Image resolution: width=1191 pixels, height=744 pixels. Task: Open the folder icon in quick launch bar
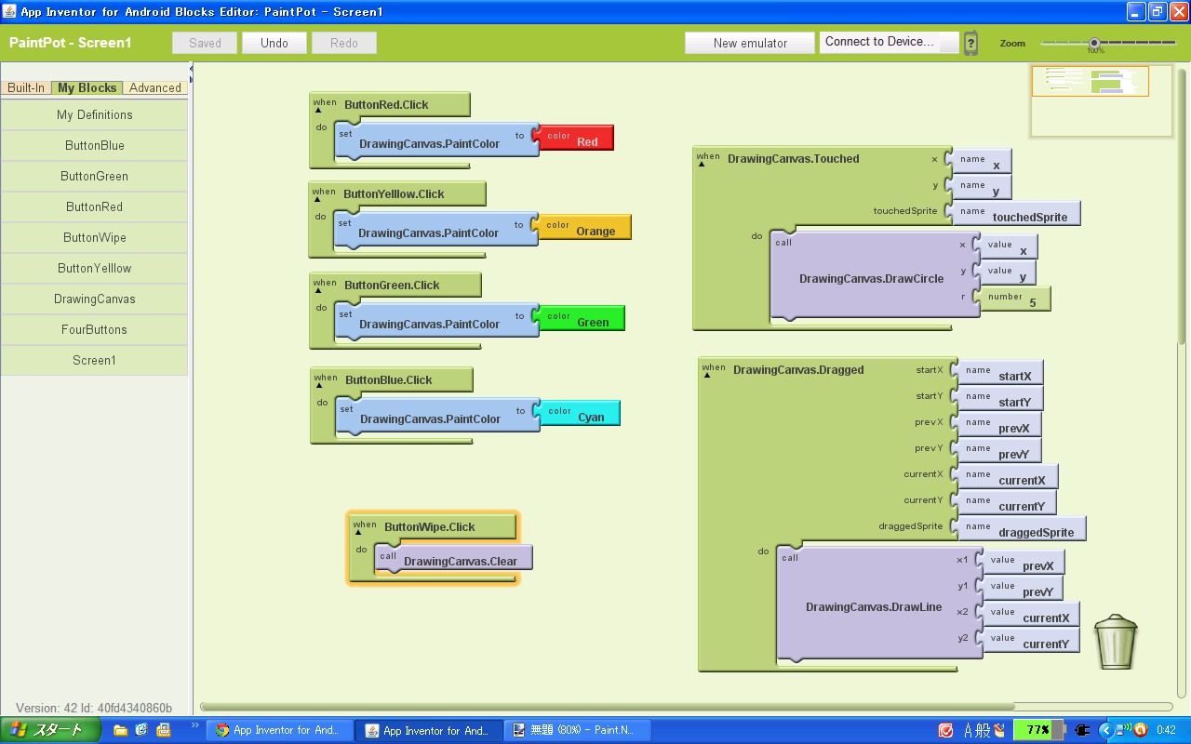click(x=120, y=730)
